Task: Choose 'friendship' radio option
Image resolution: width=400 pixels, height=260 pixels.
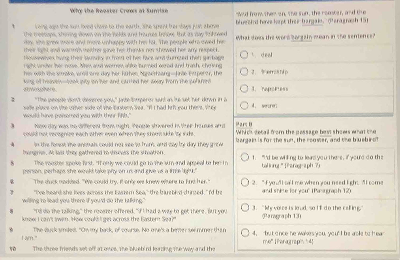Action: pos(244,72)
